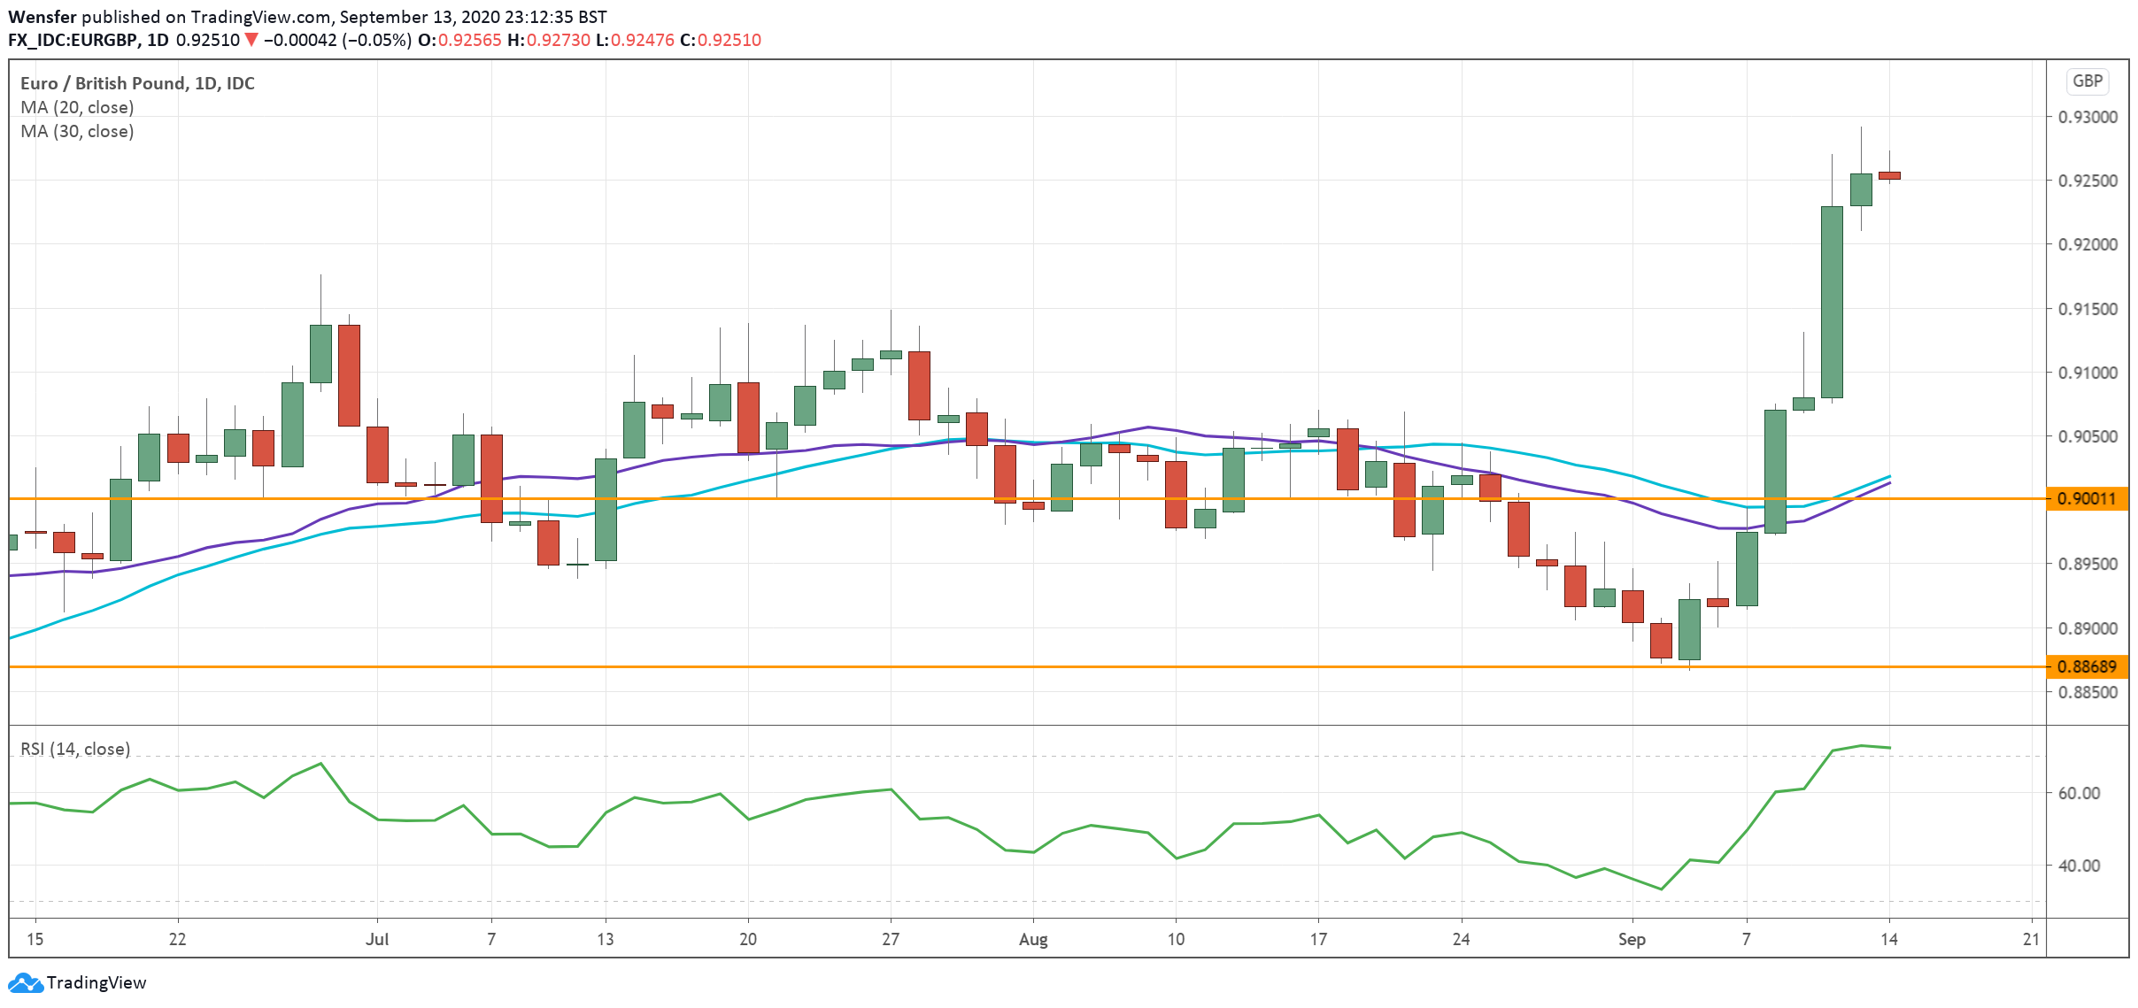The image size is (2138, 1008).
Task: Click the Jul label on date axis
Action: [x=377, y=939]
